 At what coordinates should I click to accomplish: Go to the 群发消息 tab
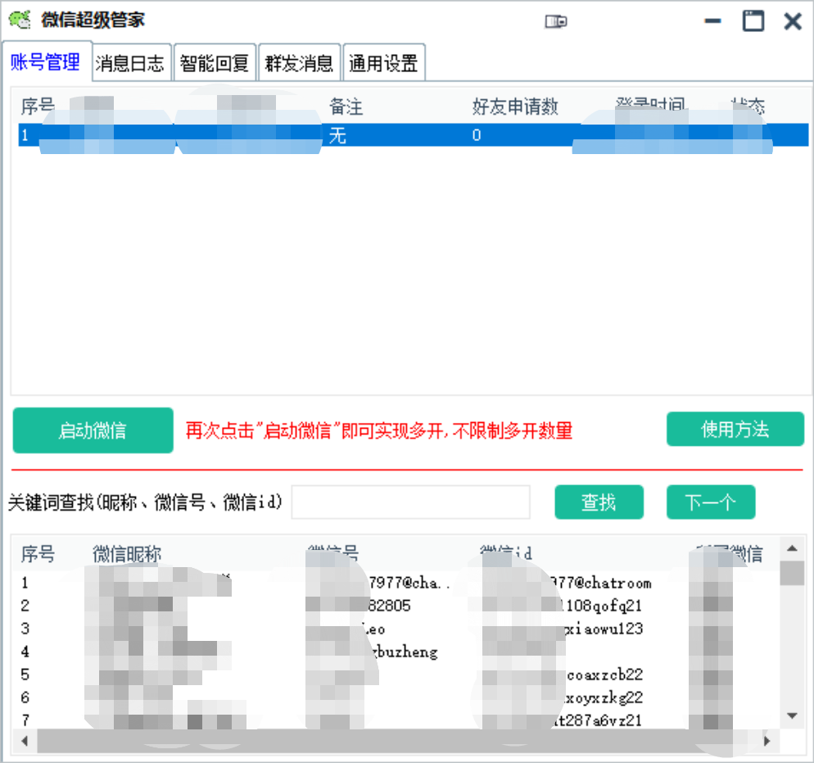[299, 63]
